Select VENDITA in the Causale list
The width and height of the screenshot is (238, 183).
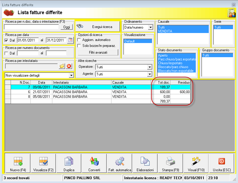tap(165, 31)
